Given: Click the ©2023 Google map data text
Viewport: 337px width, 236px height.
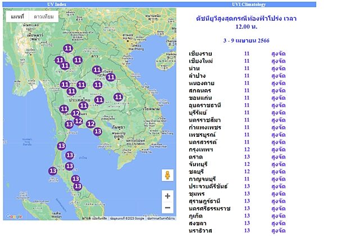Looking at the screenshot, I should click(x=126, y=218).
